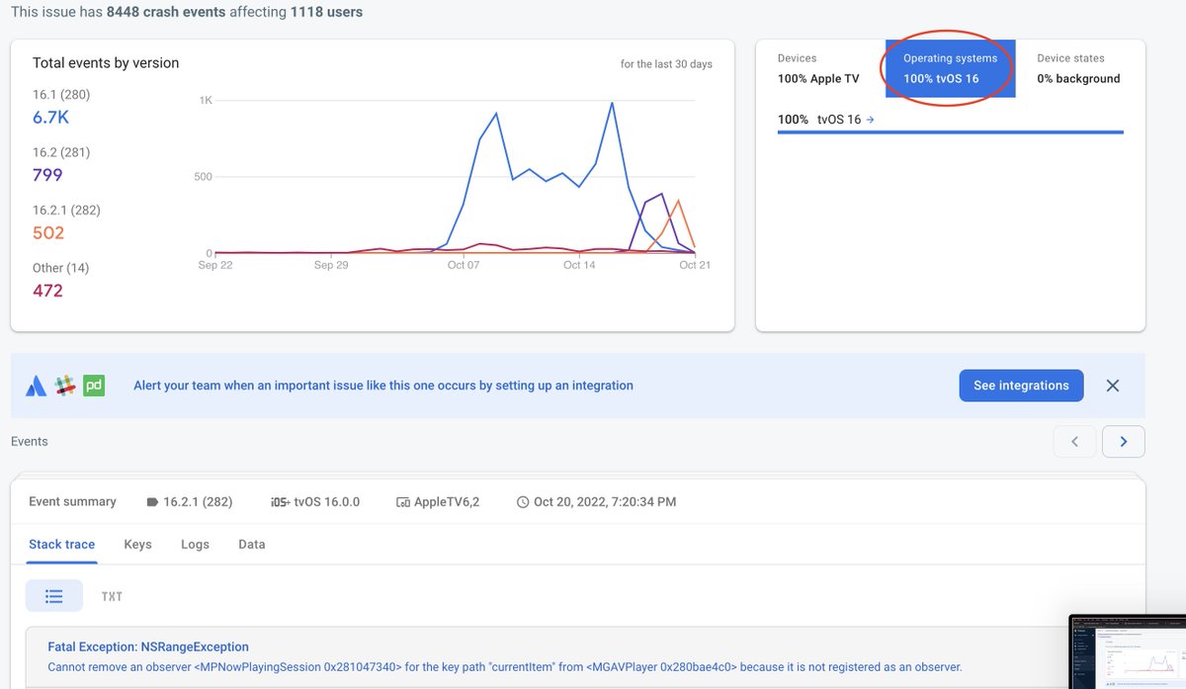The image size is (1186, 689).
Task: Click the iOS+ icon beside tvOS 16.0.0
Action: (x=279, y=502)
